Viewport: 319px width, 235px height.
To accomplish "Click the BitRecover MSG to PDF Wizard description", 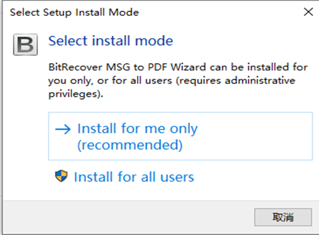I will point(178,80).
